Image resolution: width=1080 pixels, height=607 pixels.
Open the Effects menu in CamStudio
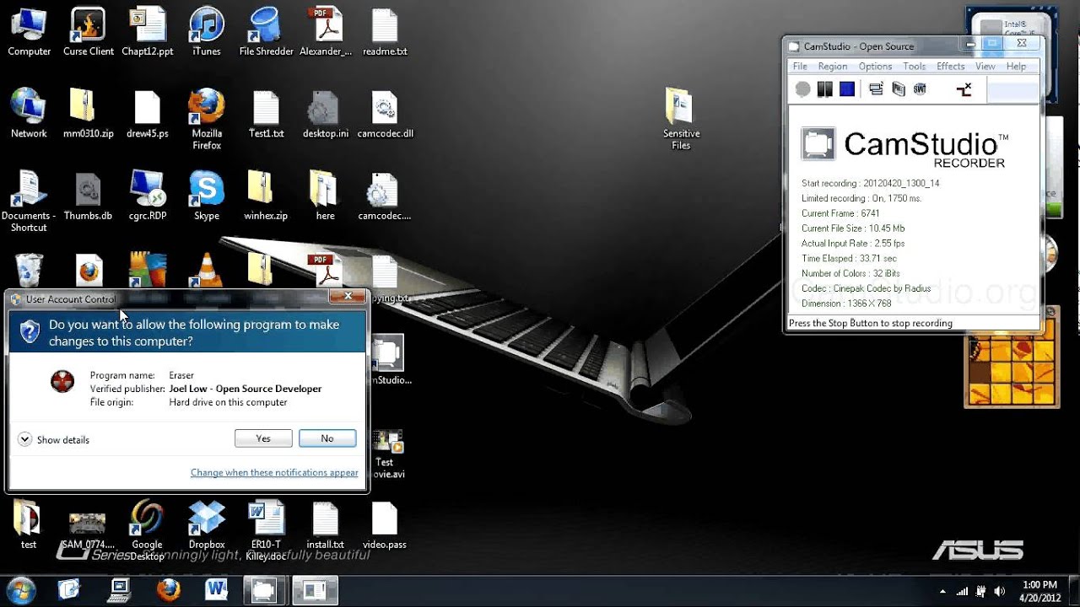click(950, 67)
